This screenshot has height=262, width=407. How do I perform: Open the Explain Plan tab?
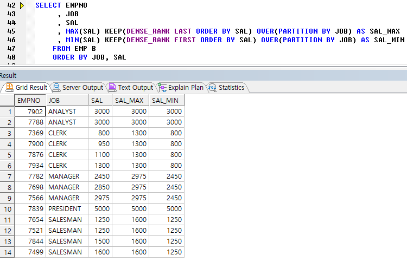(x=181, y=88)
